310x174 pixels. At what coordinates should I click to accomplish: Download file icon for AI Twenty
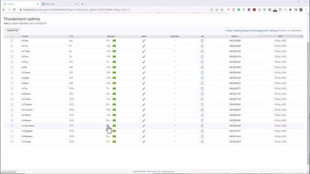coord(202,142)
